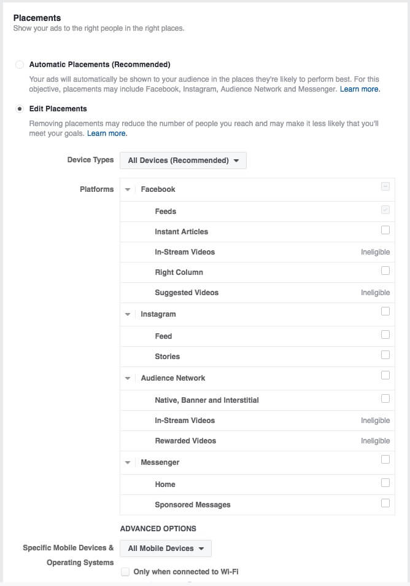This screenshot has width=410, height=586.
Task: Enable Instagram Stories placement
Action: [385, 355]
